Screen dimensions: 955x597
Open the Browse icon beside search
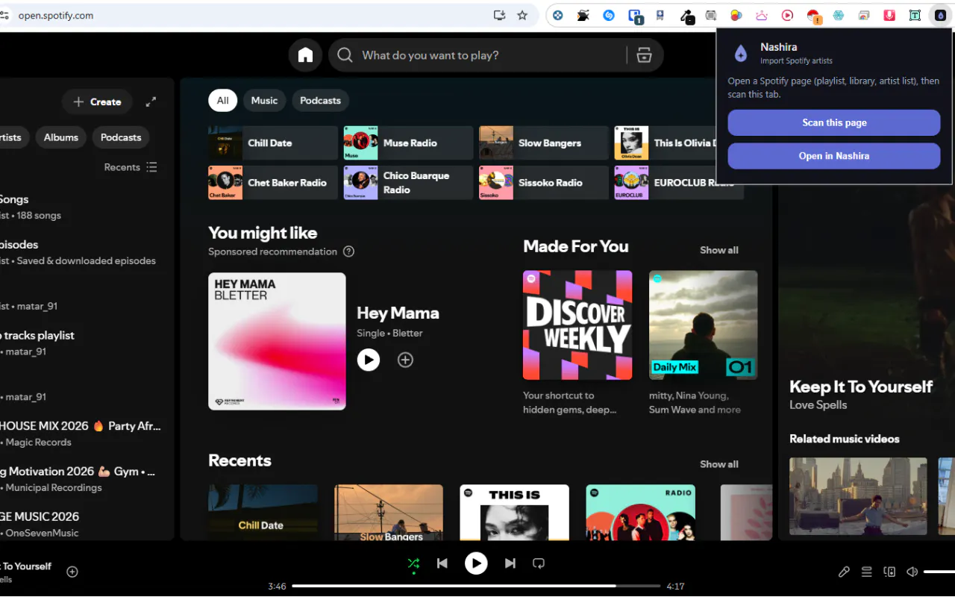point(644,55)
